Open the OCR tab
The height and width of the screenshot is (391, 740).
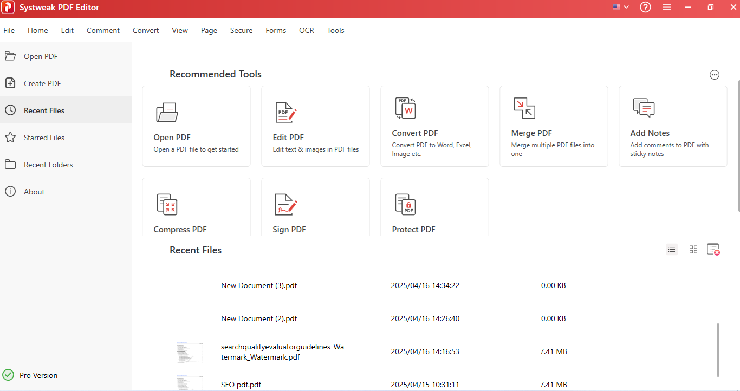pos(307,30)
